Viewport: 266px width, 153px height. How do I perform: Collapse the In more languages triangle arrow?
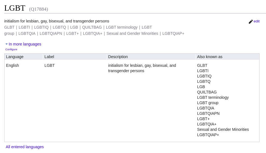click(6, 44)
